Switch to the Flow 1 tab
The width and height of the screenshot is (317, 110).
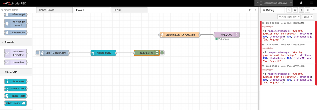point(92,10)
